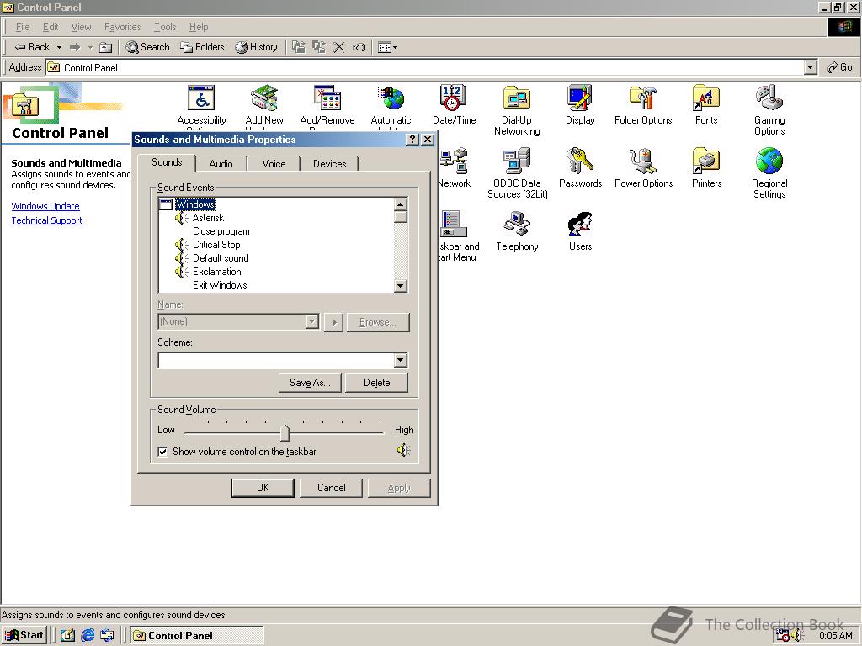Click the Up folder toolbar icon
This screenshot has width=862, height=646.
pos(105,47)
